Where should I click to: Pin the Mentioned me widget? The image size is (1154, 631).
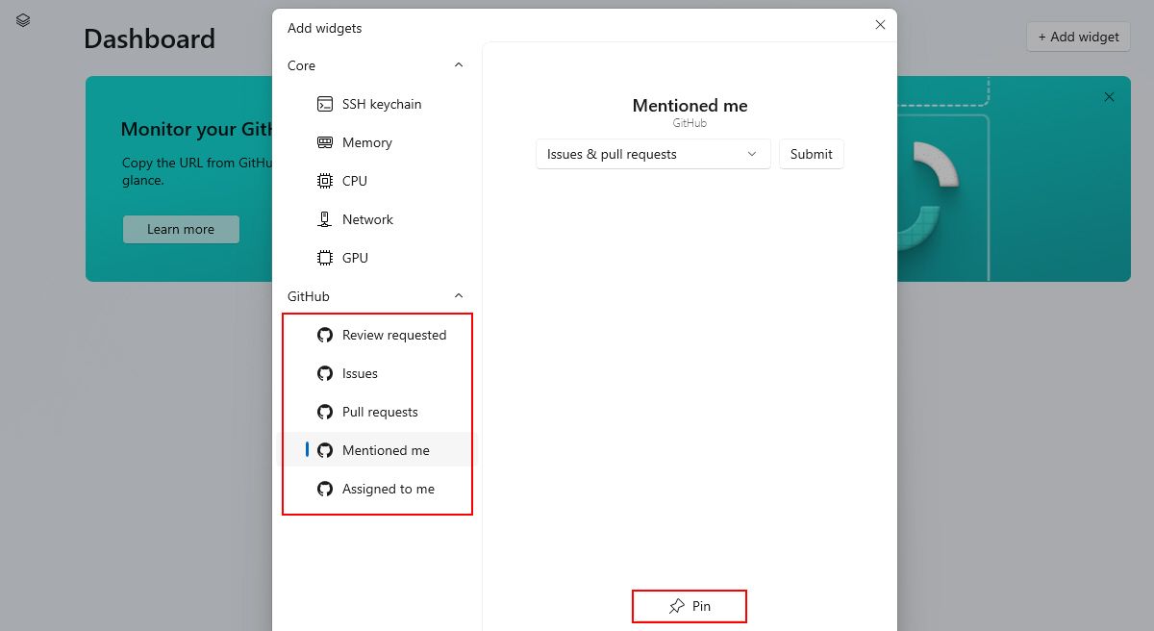(x=690, y=606)
